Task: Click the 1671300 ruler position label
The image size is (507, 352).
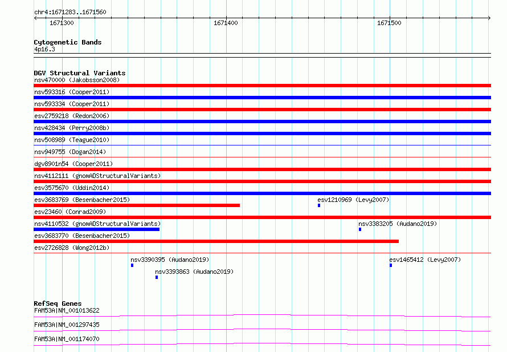Action: click(x=62, y=23)
